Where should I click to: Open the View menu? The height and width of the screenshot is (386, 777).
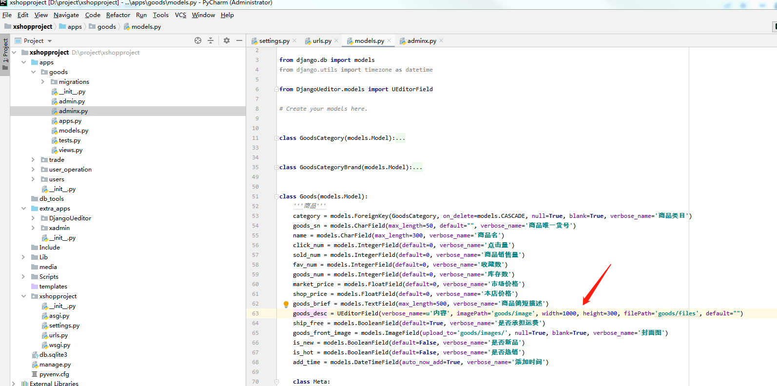pyautogui.click(x=41, y=15)
